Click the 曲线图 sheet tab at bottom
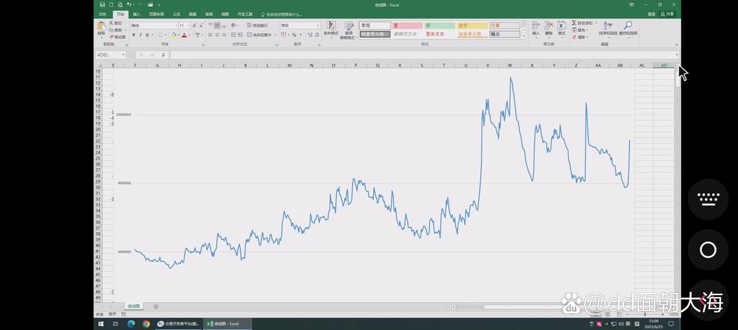Viewport: 738px width, 330px height. 134,306
